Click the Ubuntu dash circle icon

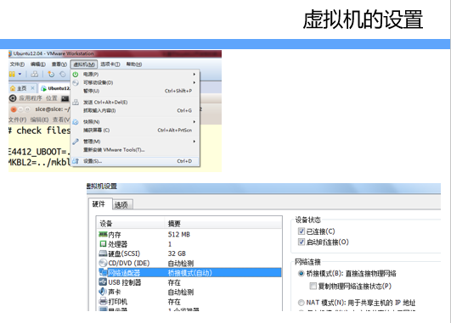(13, 98)
